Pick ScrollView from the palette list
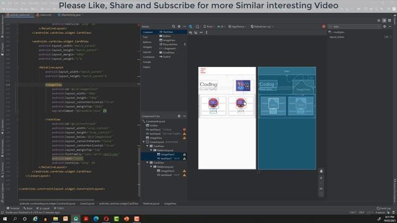 (167, 53)
